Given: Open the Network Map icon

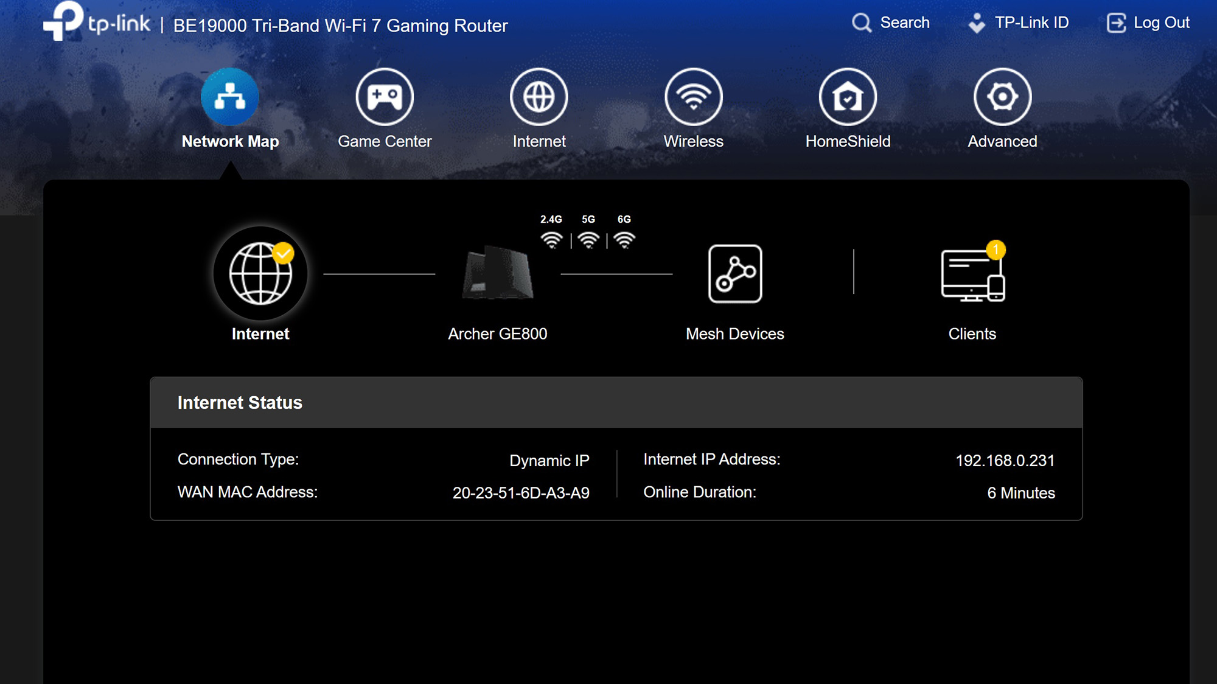Looking at the screenshot, I should pyautogui.click(x=230, y=97).
